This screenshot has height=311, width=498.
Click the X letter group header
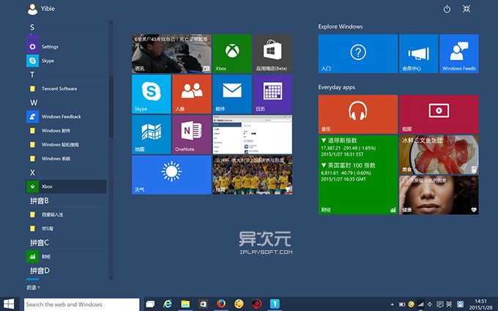pos(32,173)
